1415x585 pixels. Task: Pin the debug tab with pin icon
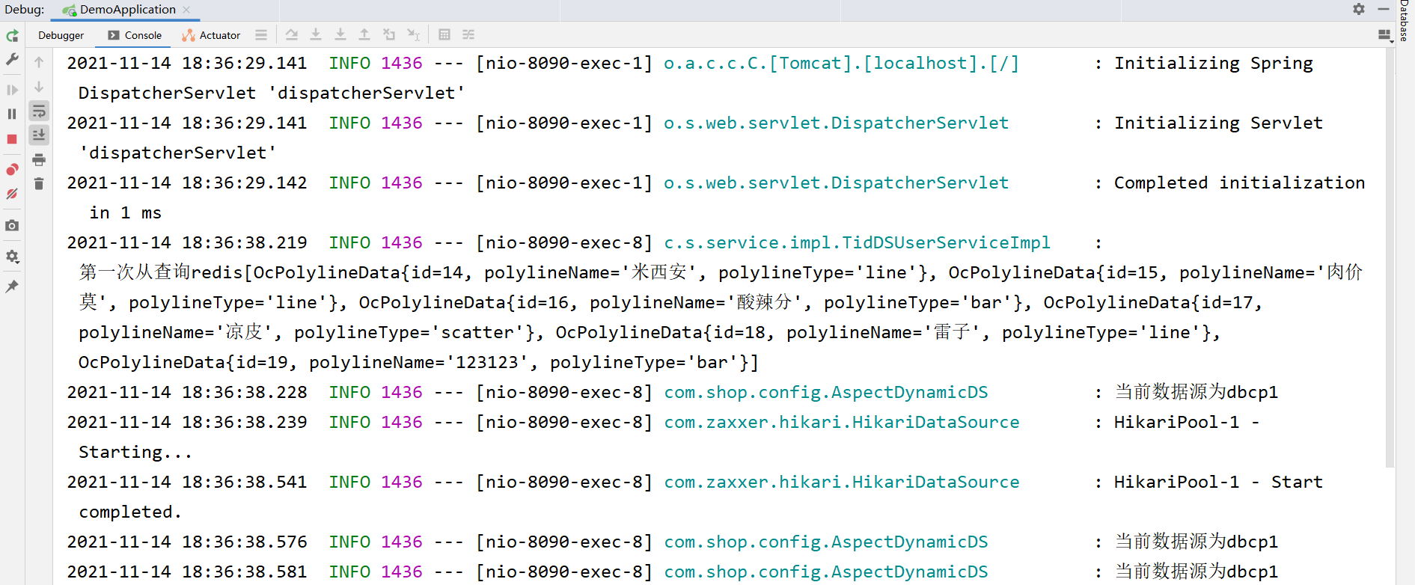(12, 287)
